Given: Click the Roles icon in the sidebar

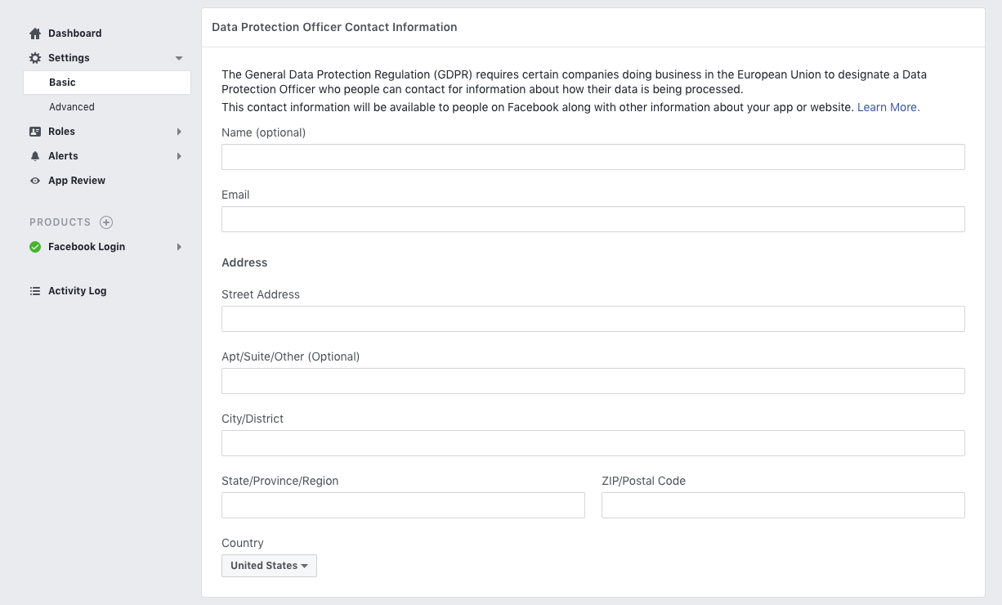Looking at the screenshot, I should [x=34, y=131].
